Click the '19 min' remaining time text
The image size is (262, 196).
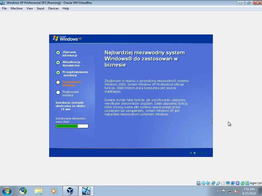[65, 109]
